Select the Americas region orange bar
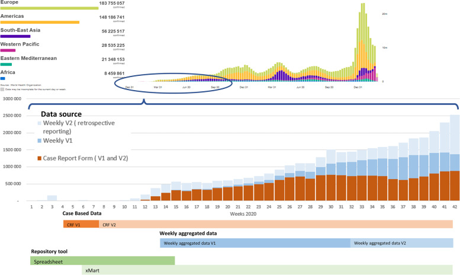 point(40,22)
